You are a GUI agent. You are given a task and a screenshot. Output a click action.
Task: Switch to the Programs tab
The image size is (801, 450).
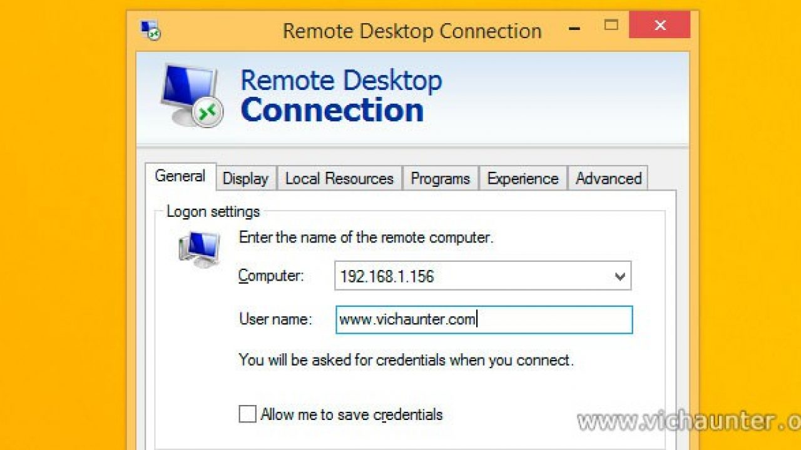tap(441, 179)
